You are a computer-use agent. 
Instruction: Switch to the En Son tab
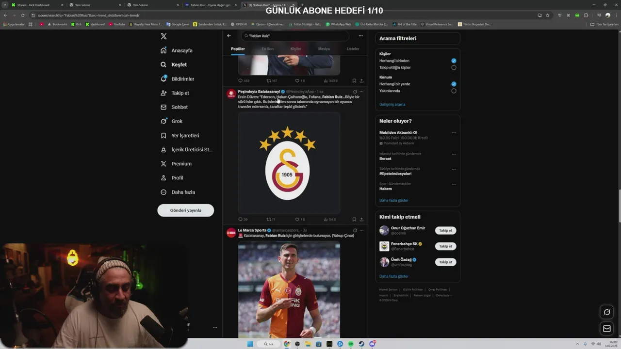(267, 49)
